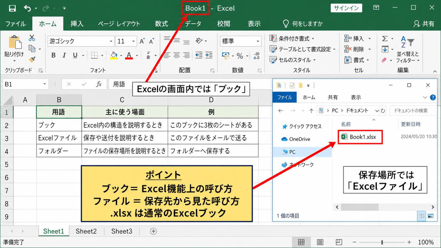Click the increase decimal icon
Viewport: 441px width, 248px height.
point(256,56)
